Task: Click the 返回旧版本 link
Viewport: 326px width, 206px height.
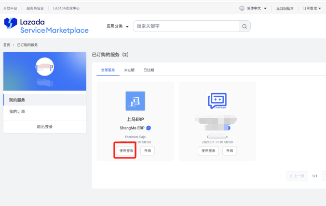Action: (285, 8)
